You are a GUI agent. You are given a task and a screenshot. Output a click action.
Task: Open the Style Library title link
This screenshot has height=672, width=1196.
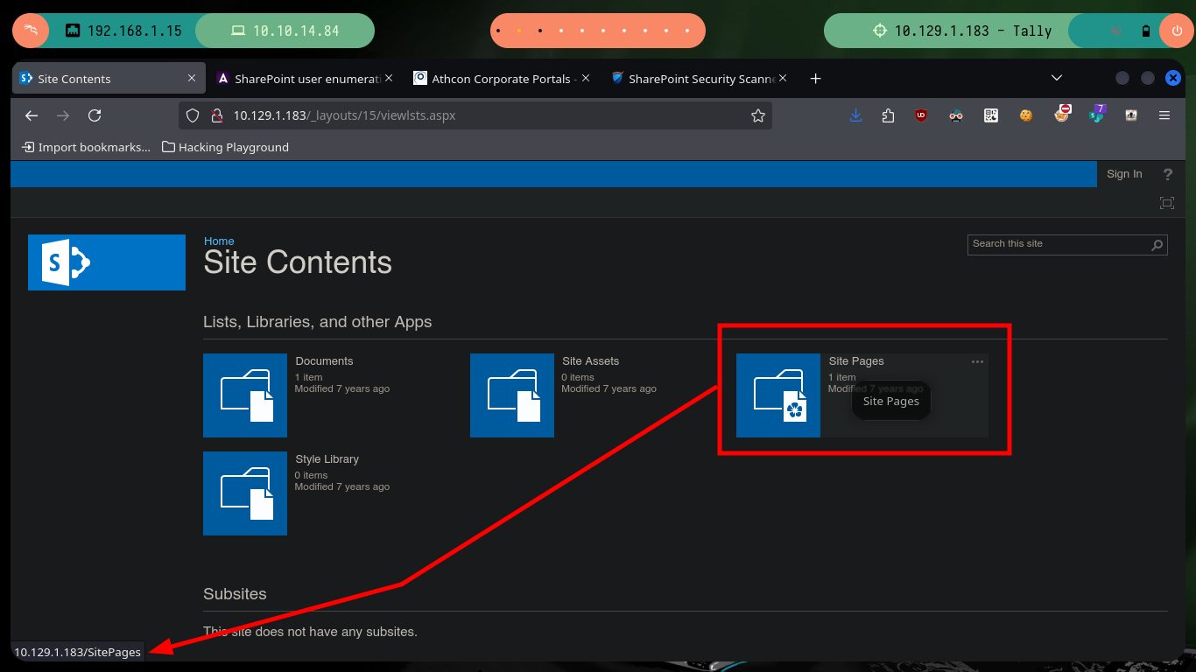(x=327, y=459)
